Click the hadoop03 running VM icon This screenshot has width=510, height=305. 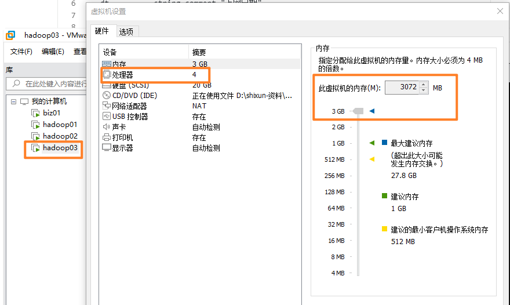point(35,148)
